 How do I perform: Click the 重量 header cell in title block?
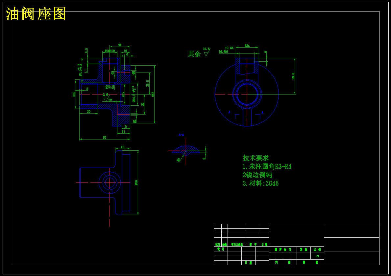coord(304,249)
